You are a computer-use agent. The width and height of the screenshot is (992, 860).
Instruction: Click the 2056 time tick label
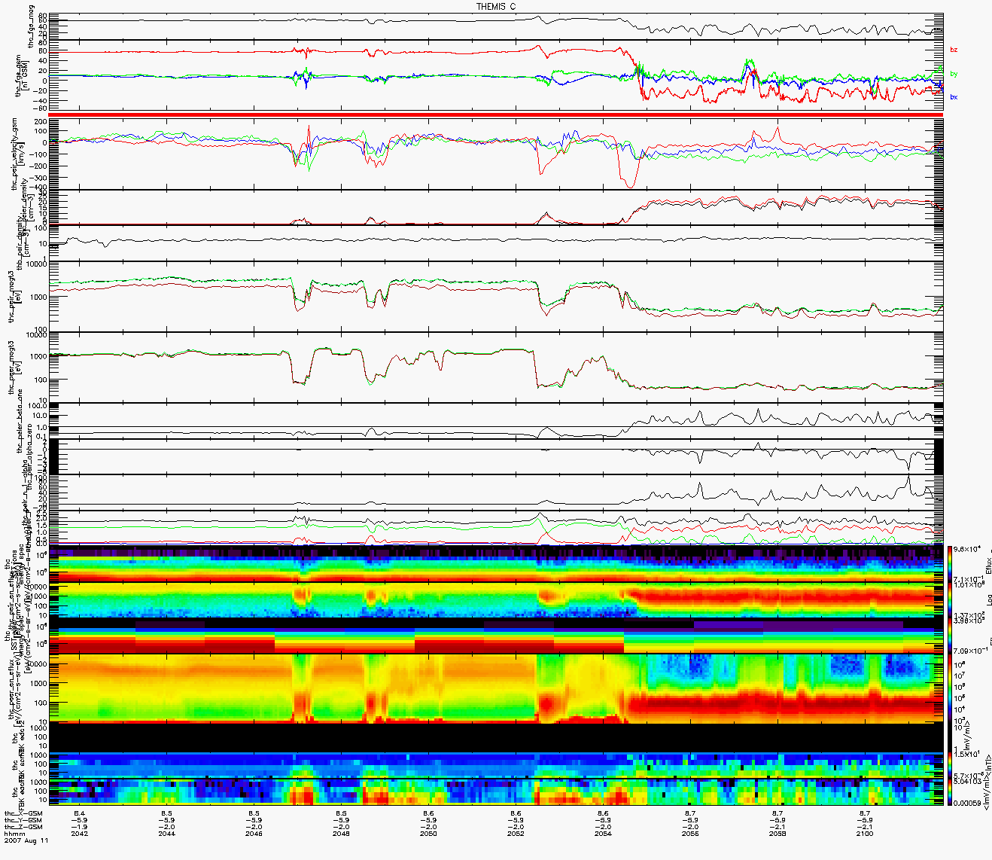[690, 834]
